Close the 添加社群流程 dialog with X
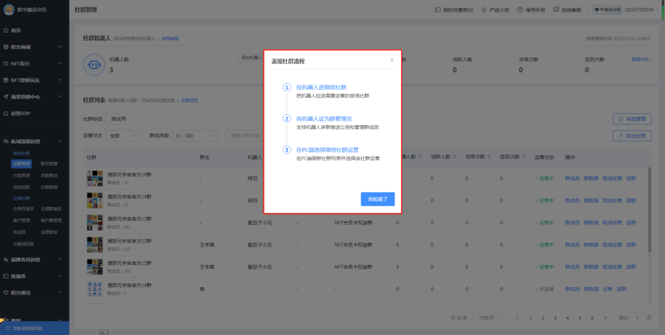 pos(392,60)
